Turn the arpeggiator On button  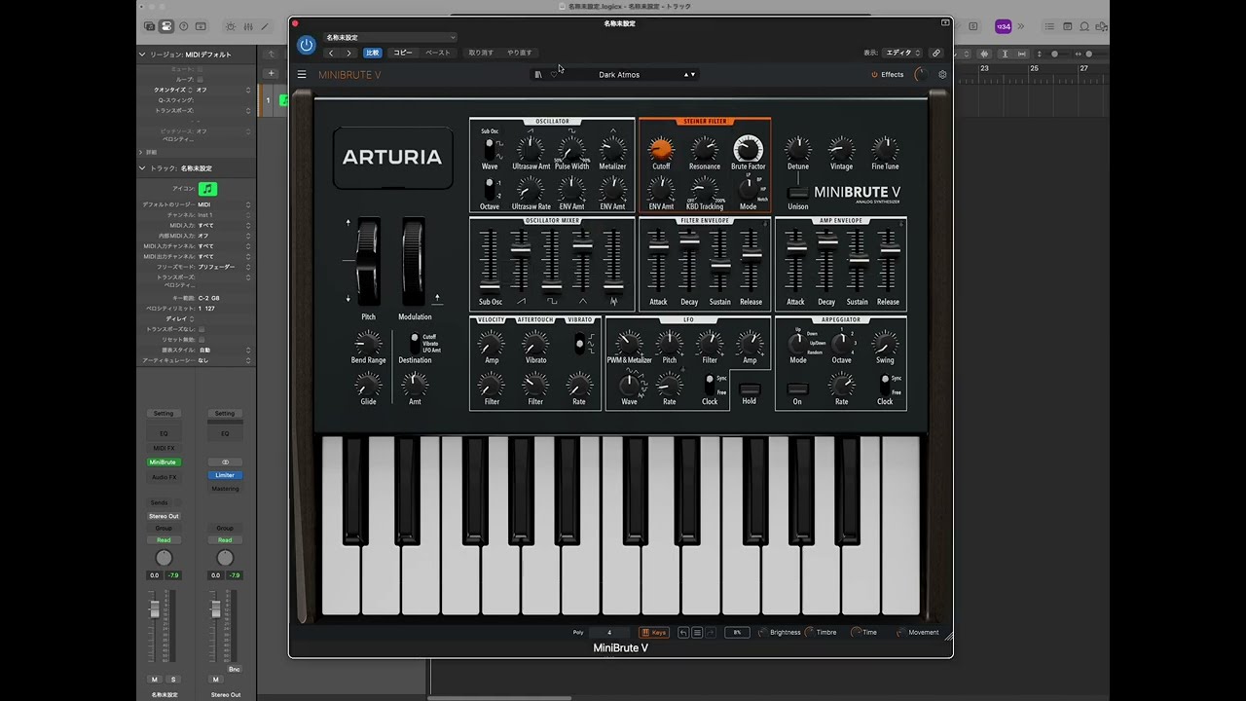pos(797,388)
